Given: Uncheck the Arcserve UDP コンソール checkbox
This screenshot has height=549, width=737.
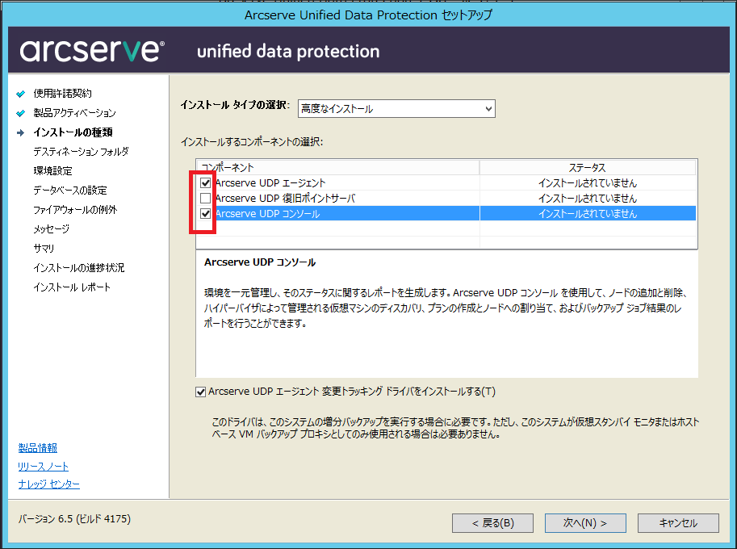Looking at the screenshot, I should [205, 213].
